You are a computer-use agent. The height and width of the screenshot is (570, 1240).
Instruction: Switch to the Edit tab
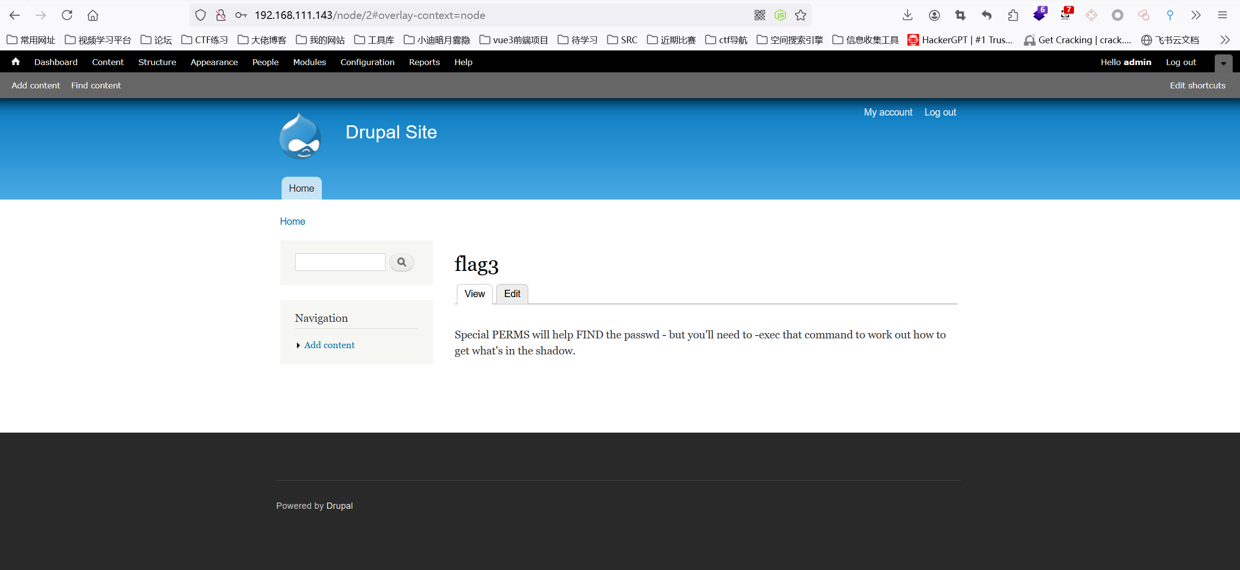tap(512, 294)
